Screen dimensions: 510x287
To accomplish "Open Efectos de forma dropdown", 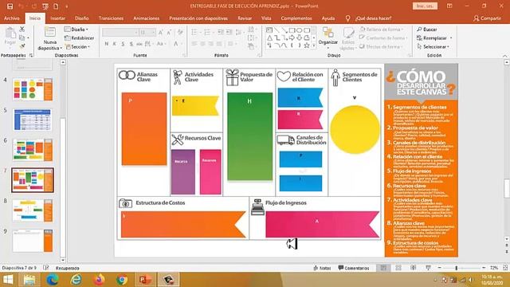I will 381,47.
